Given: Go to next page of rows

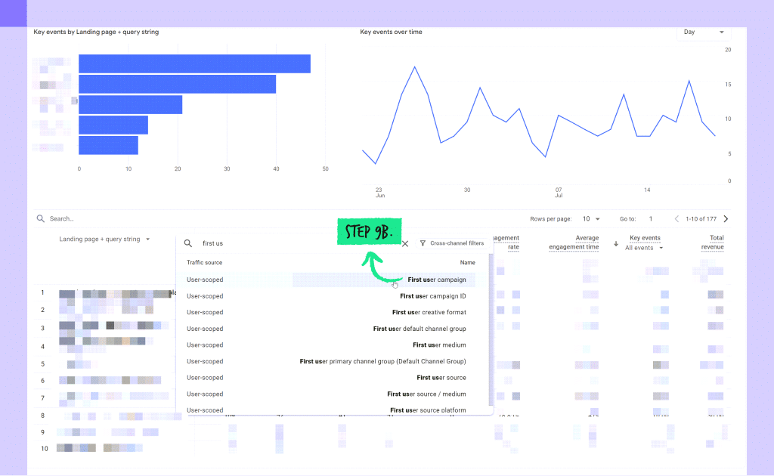Looking at the screenshot, I should click(726, 218).
